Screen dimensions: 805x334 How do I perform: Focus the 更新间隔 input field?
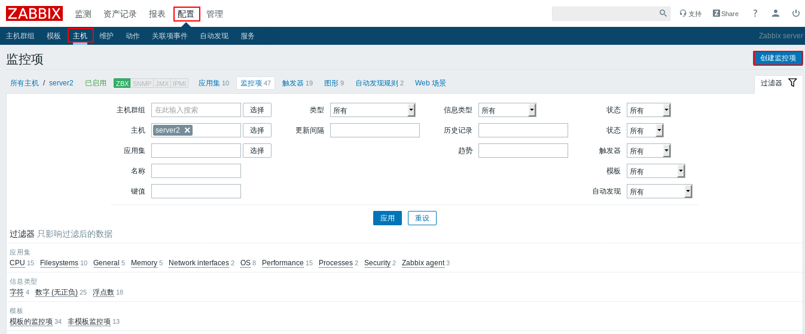[x=375, y=130]
